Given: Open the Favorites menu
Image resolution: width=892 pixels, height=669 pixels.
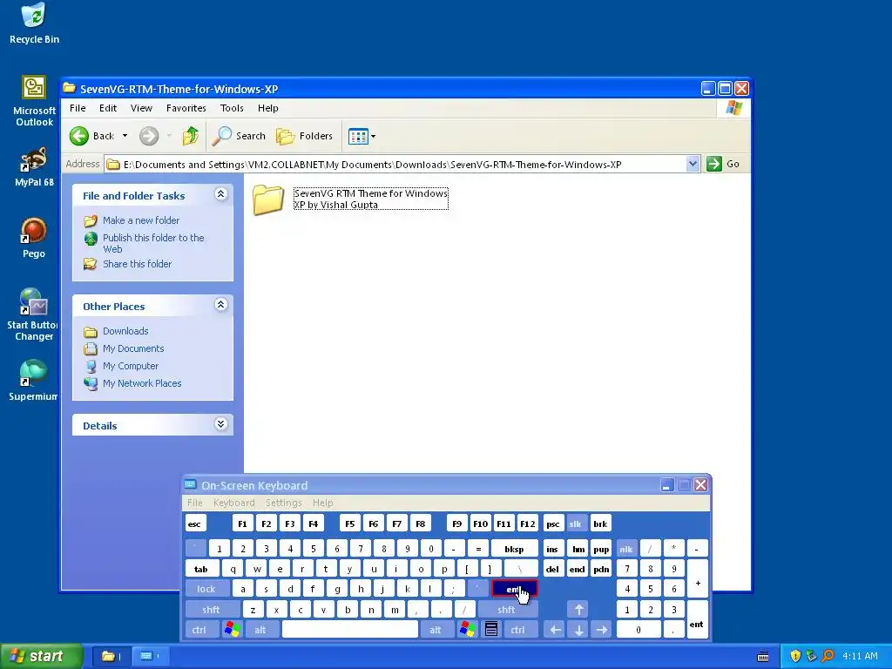Looking at the screenshot, I should click(186, 108).
